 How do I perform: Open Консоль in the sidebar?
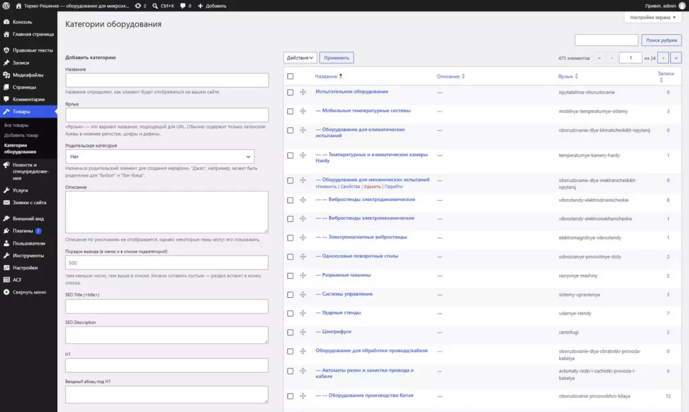click(22, 22)
